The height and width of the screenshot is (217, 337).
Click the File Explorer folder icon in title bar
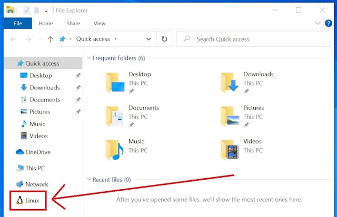click(x=11, y=10)
